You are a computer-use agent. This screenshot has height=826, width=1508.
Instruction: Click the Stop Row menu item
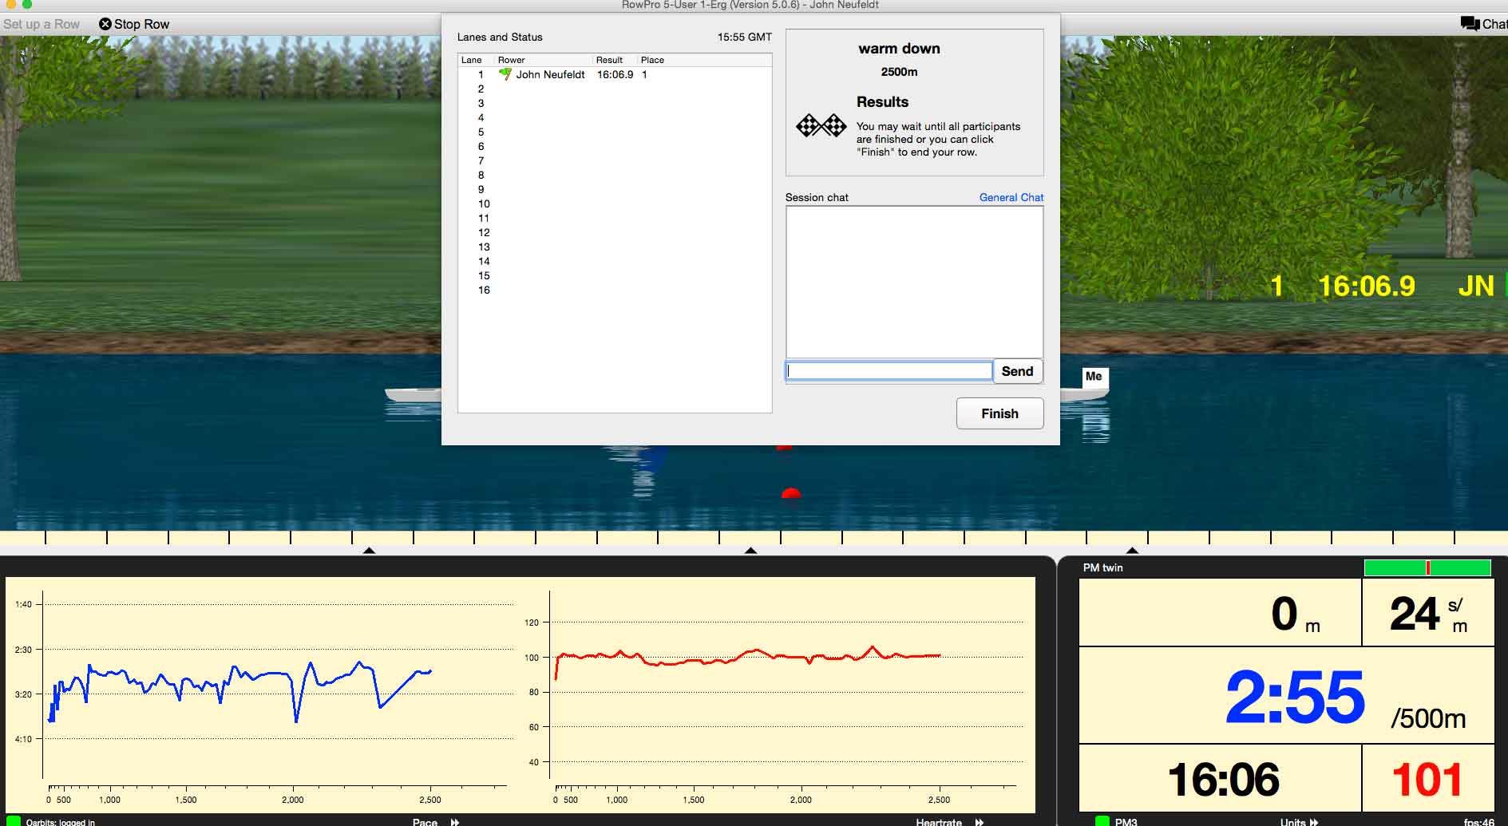tap(134, 24)
